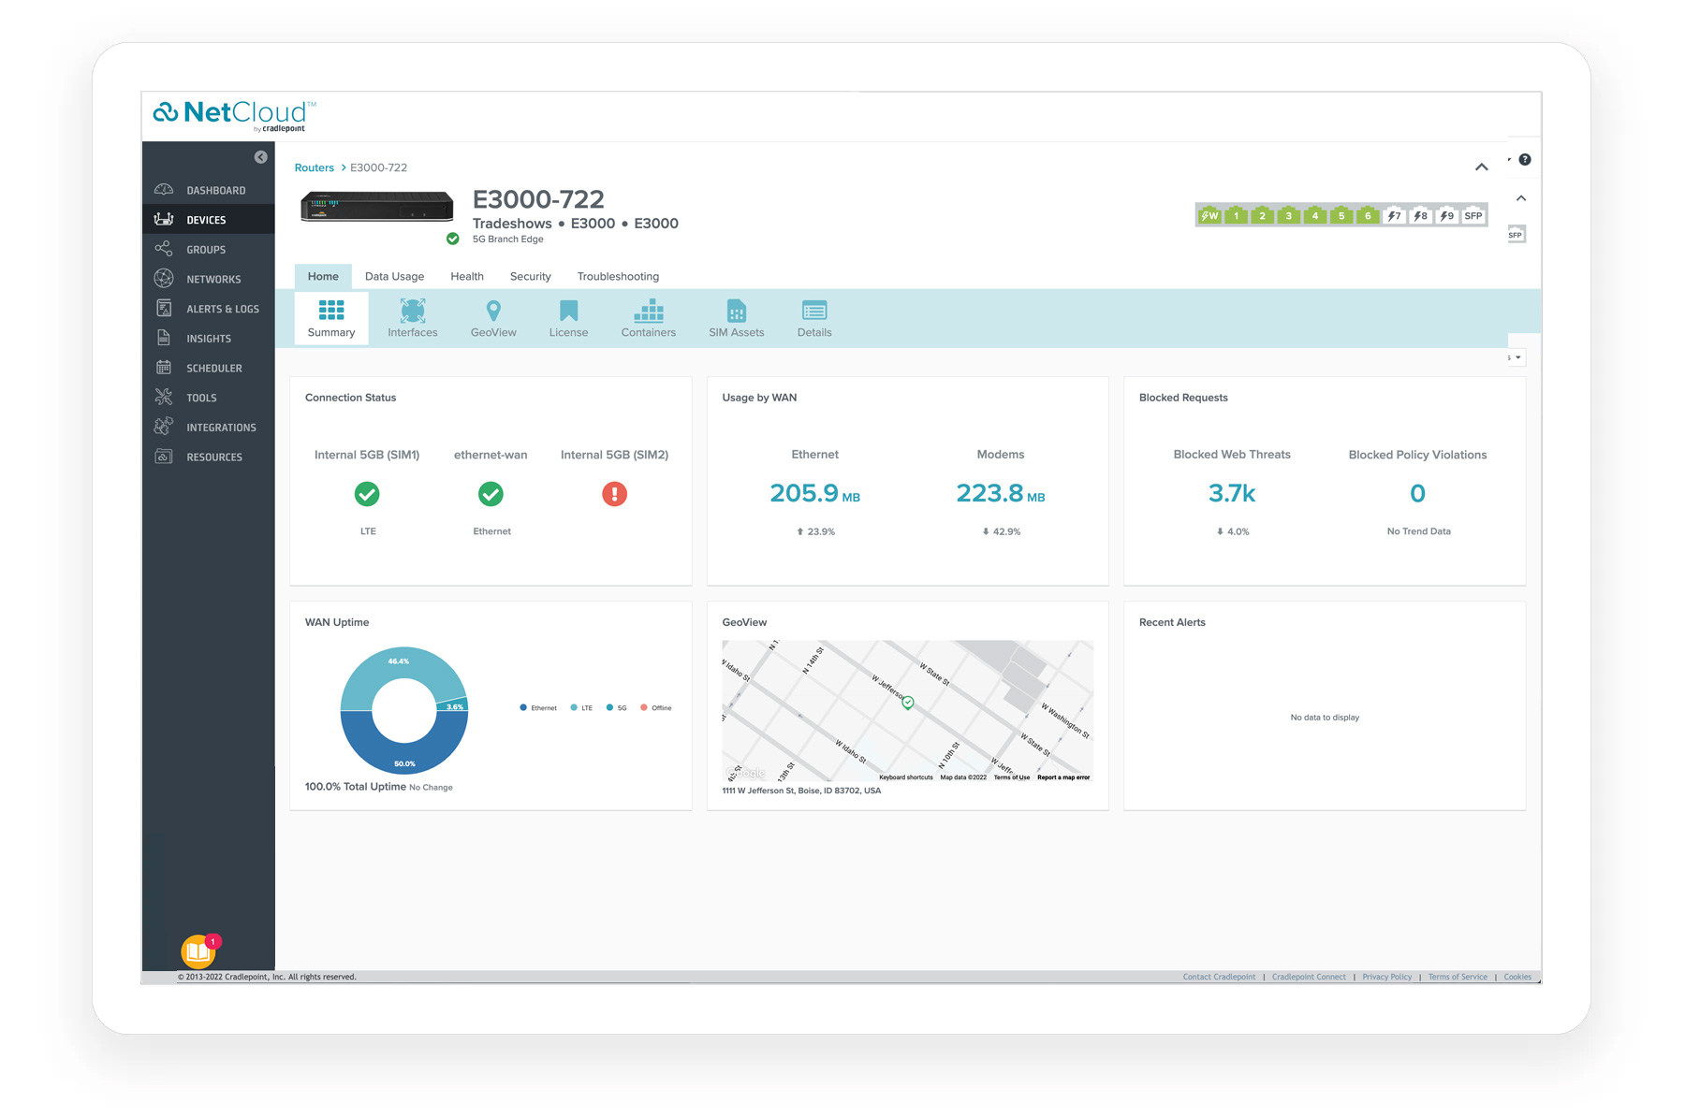
Task: Open Integrations sidebar icon
Action: 164,427
